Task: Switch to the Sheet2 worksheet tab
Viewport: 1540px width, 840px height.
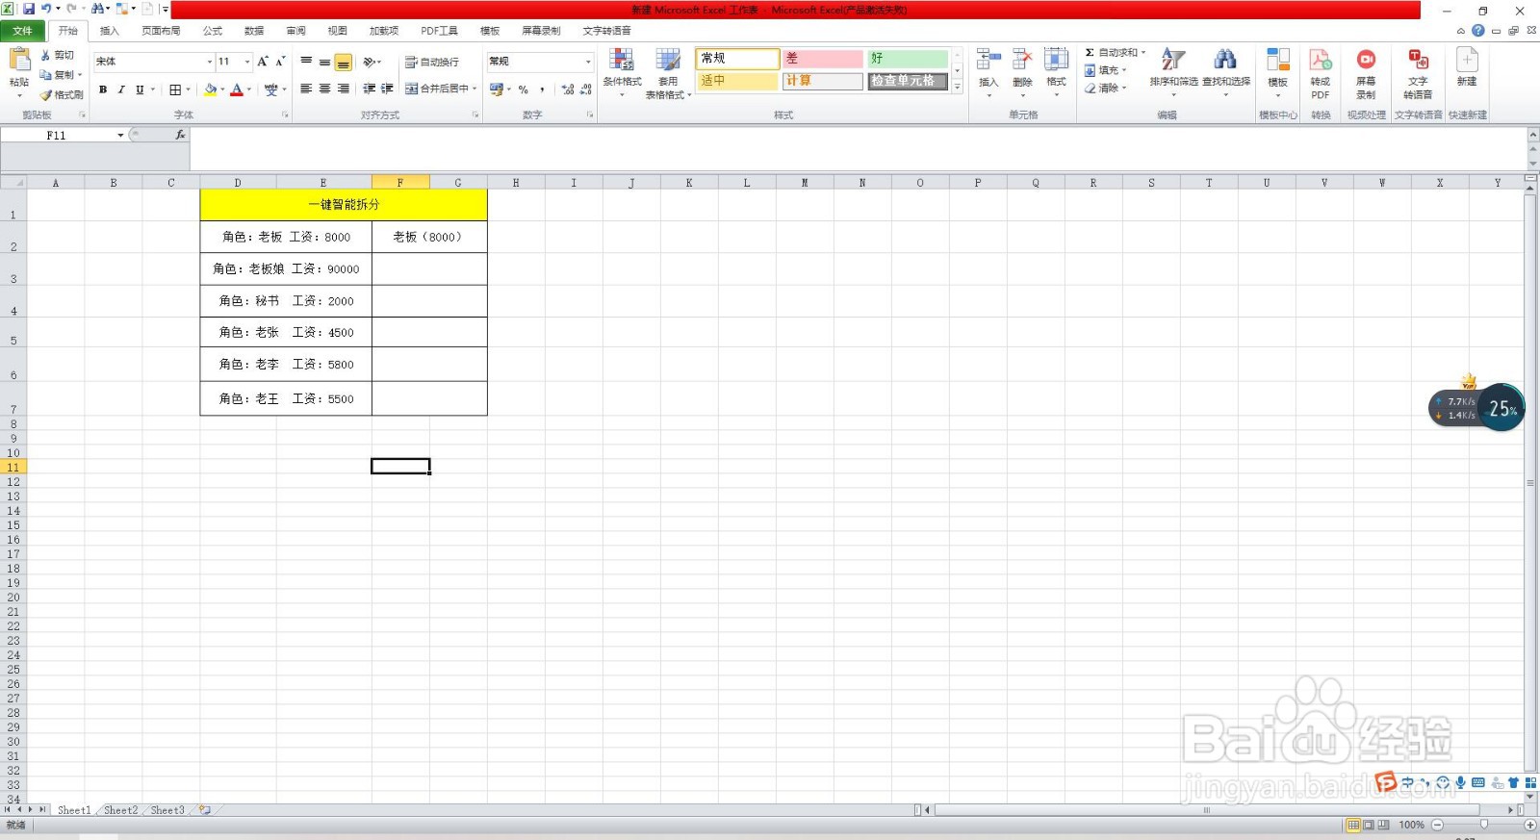Action: tap(120, 810)
